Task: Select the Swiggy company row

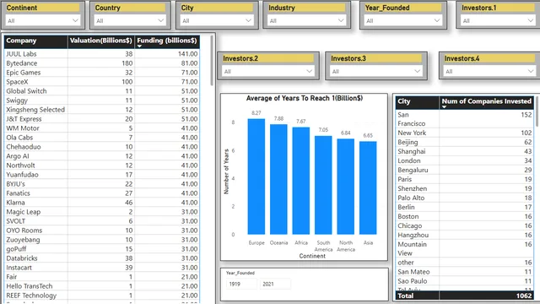Action: (x=102, y=100)
